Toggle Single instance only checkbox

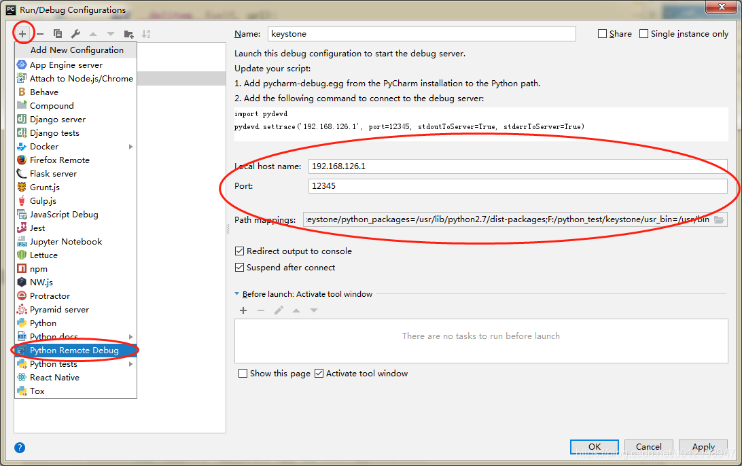point(643,33)
